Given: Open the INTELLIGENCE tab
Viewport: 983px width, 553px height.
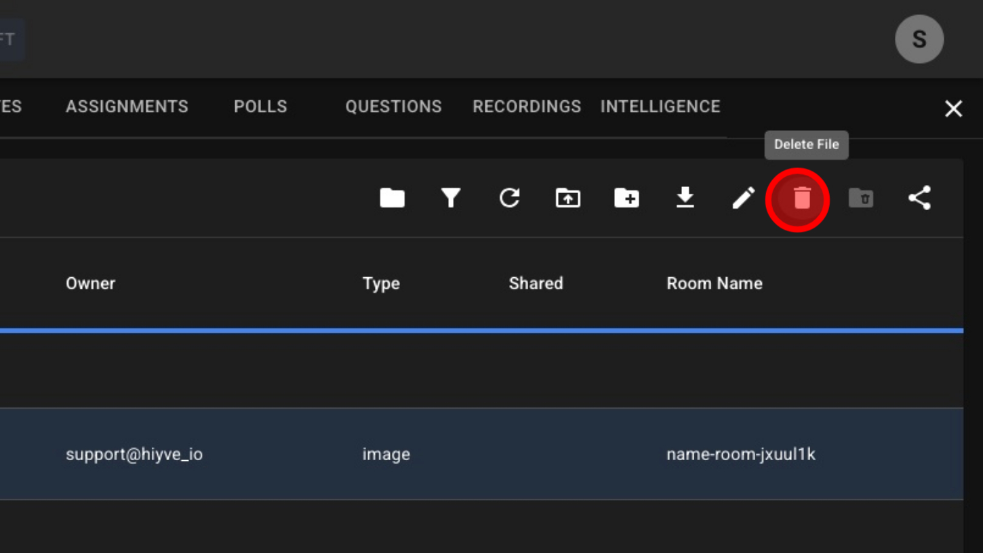Looking at the screenshot, I should 660,106.
